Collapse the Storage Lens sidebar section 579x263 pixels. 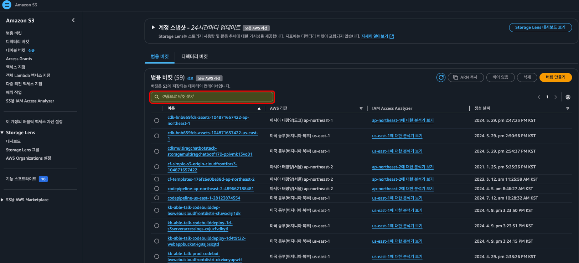click(2, 133)
